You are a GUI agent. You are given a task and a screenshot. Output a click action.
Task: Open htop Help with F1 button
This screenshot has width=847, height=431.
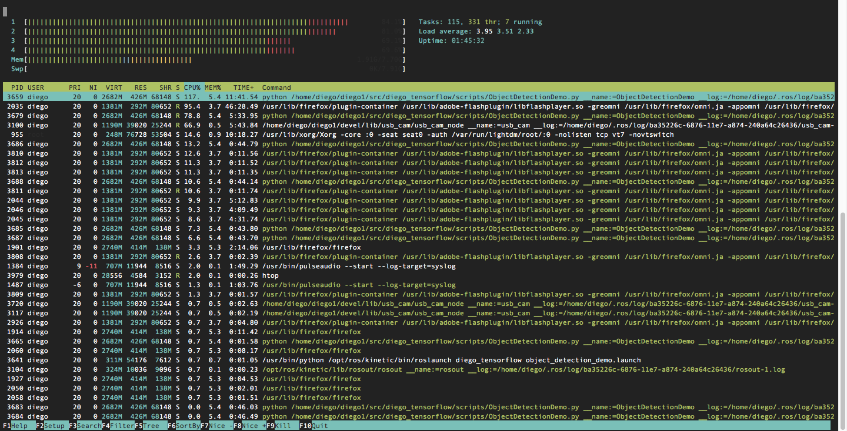[19, 426]
